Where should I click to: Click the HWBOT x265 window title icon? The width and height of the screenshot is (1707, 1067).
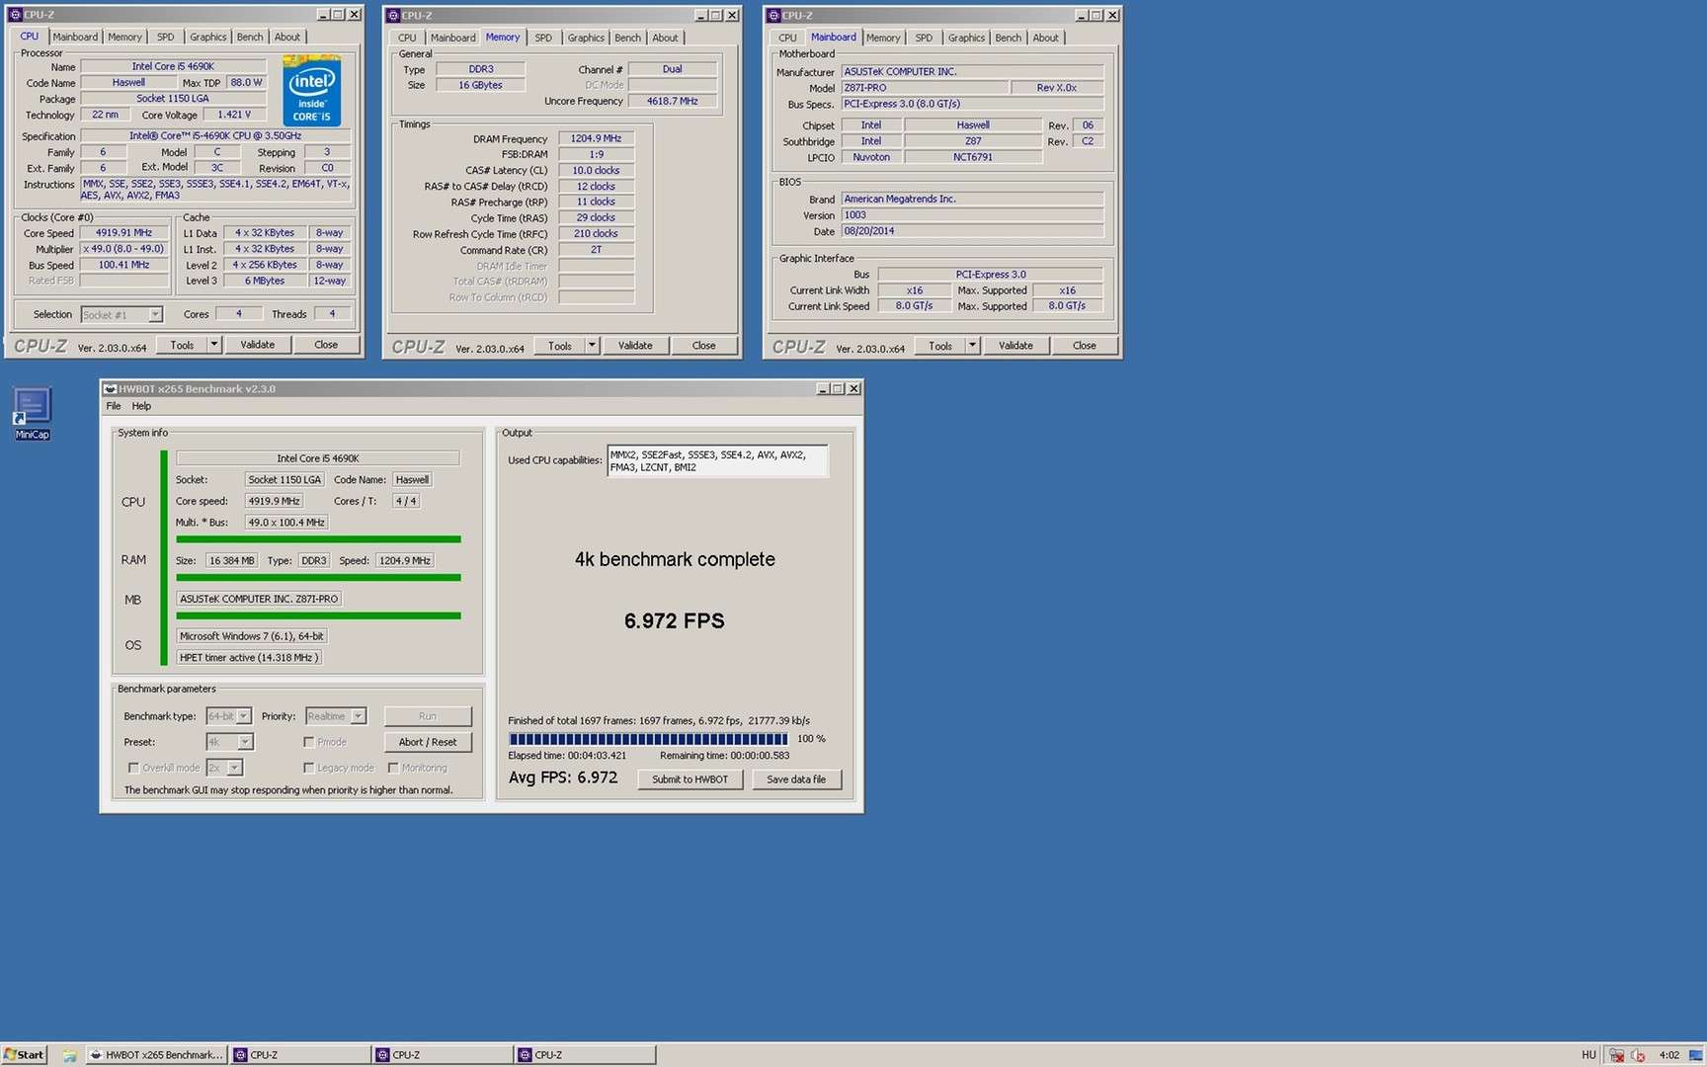(x=111, y=389)
